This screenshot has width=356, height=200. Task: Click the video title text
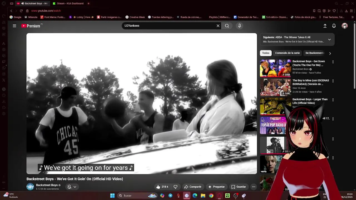click(x=75, y=179)
